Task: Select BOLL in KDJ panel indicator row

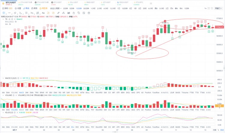Action: click(x=88, y=127)
